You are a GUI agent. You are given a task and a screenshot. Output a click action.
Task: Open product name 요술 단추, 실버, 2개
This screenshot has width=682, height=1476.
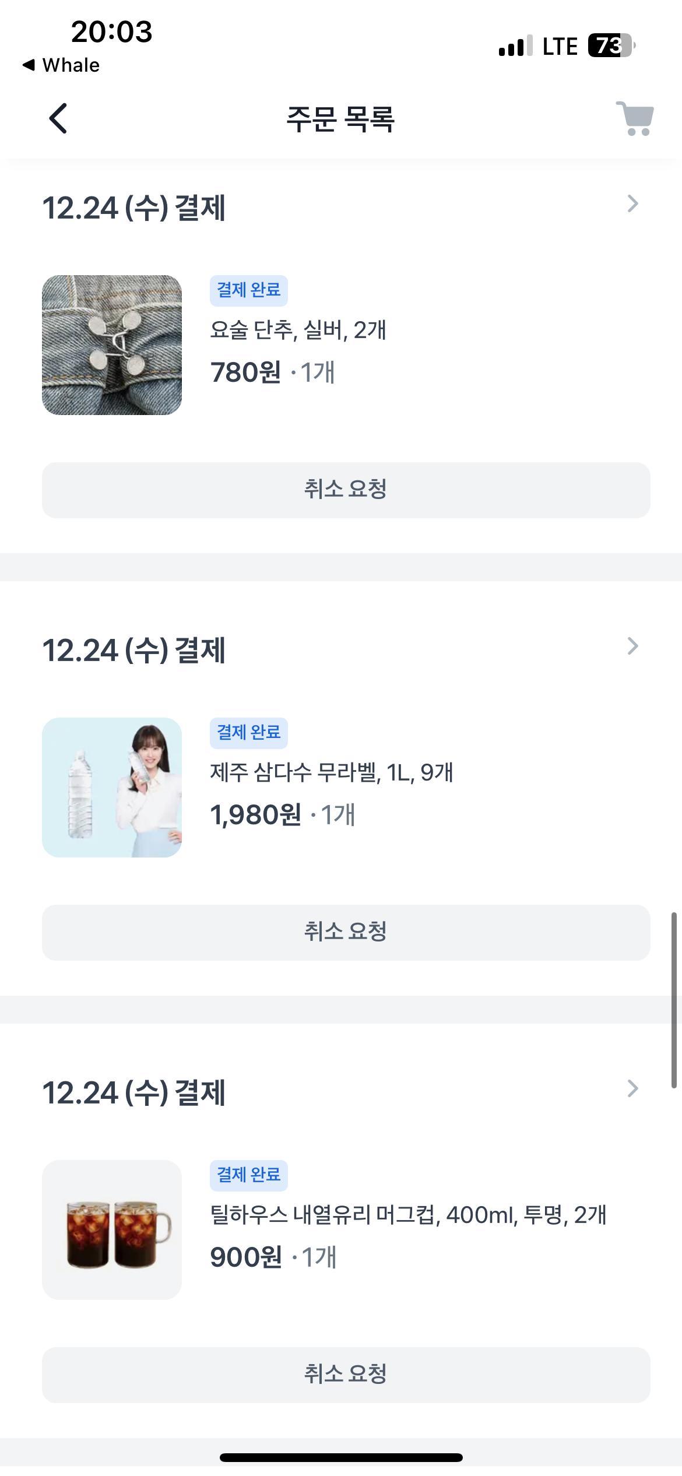pos(298,331)
